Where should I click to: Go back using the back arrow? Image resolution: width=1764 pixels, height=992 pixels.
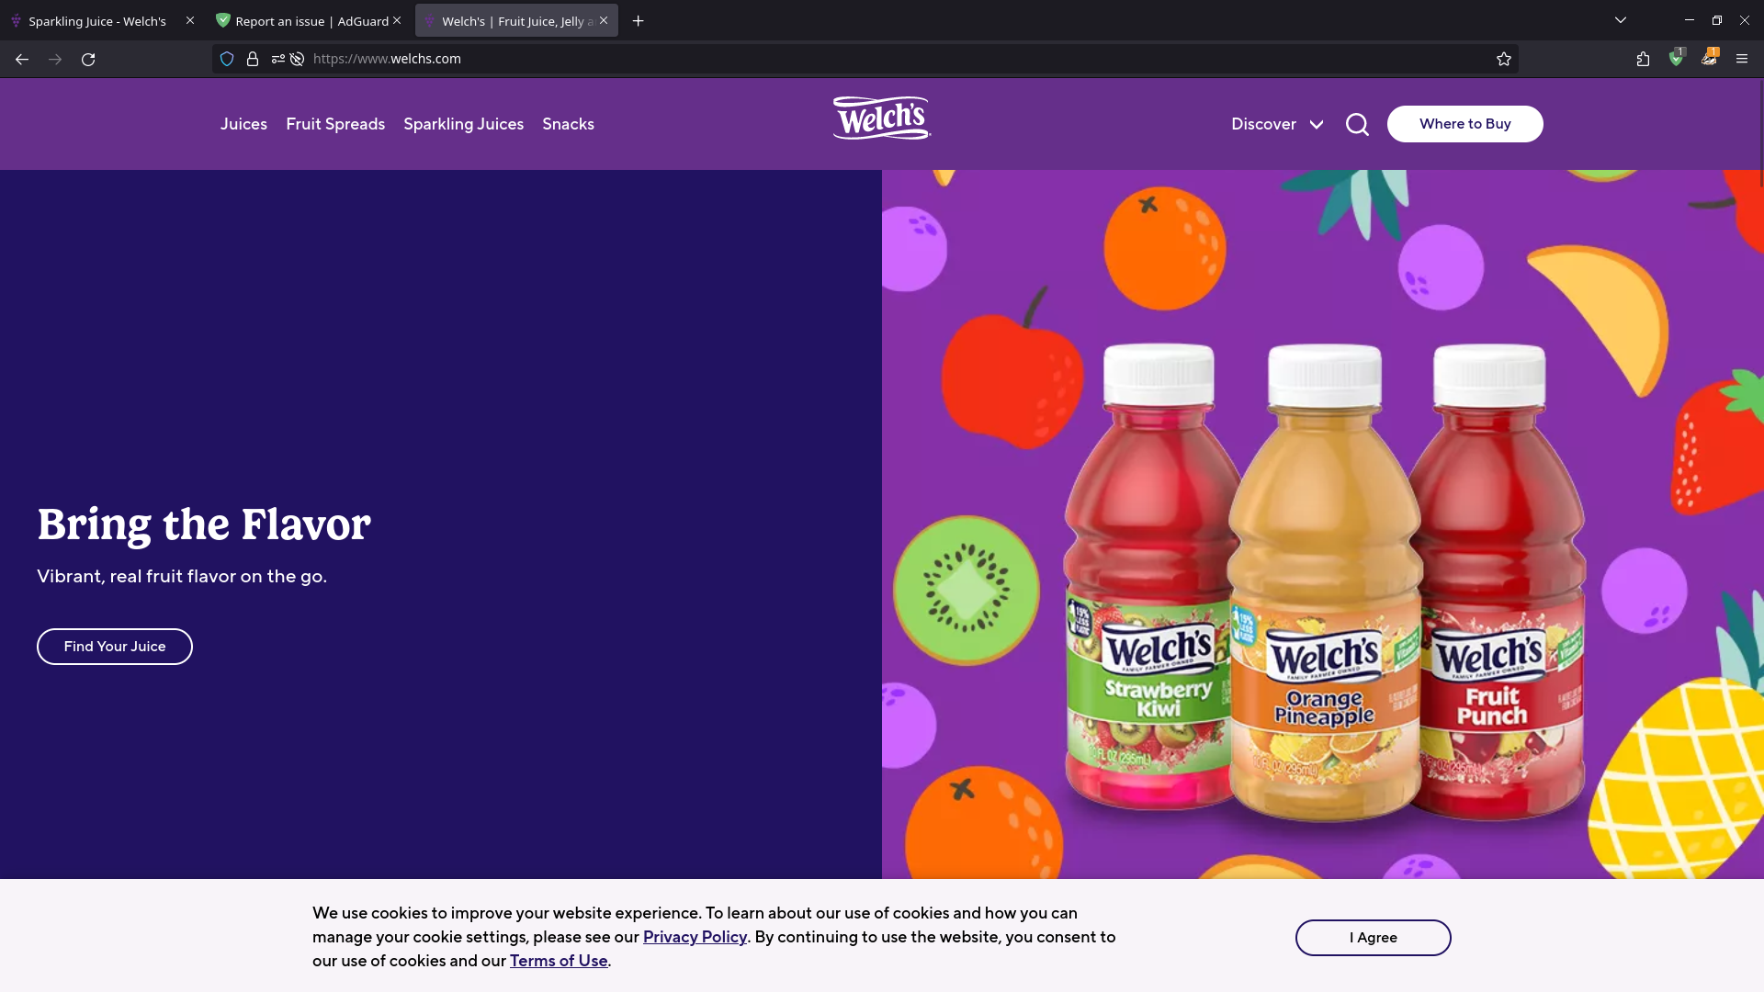pos(21,59)
